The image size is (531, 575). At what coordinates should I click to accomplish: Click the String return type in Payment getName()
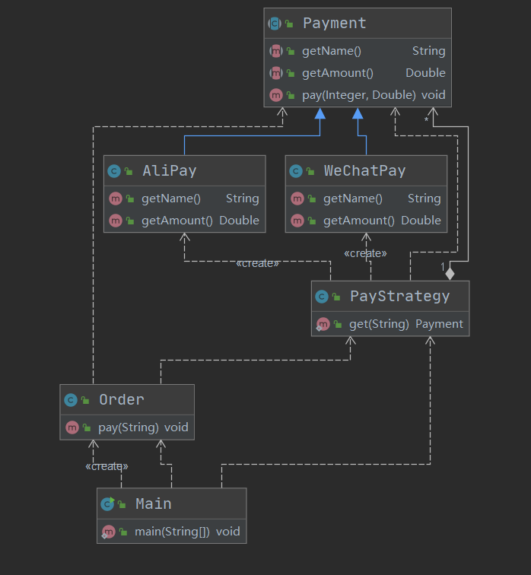(429, 51)
